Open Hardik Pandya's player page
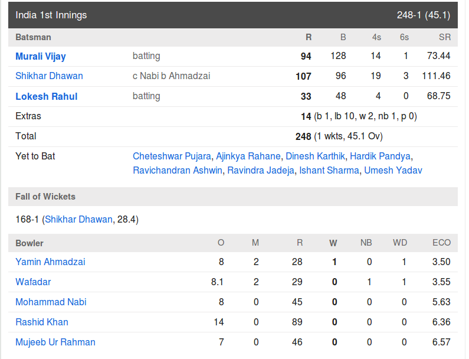This screenshot has height=359, width=469. [x=380, y=156]
